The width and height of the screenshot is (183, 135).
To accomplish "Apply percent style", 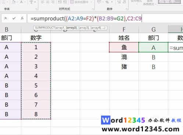I will [x=107, y=2].
